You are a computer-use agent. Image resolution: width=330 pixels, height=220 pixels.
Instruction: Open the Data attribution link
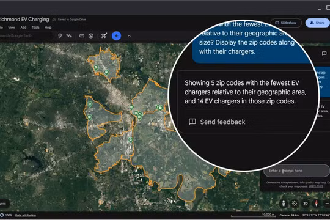[26, 215]
